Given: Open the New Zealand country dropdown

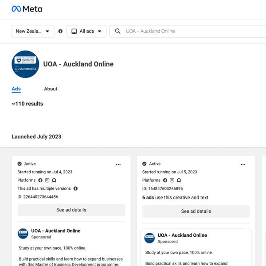Looking at the screenshot, I should click(33, 31).
